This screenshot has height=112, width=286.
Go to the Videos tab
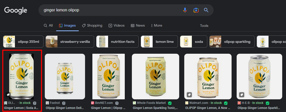point(117,26)
